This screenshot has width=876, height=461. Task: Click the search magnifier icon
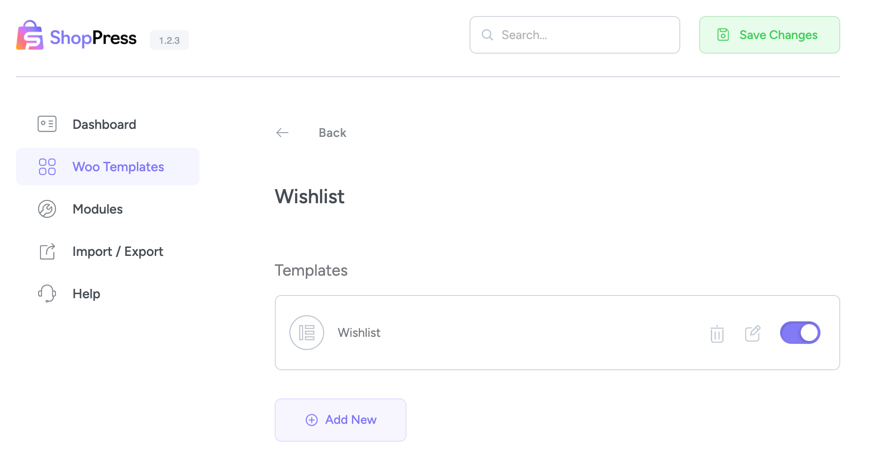(x=487, y=35)
